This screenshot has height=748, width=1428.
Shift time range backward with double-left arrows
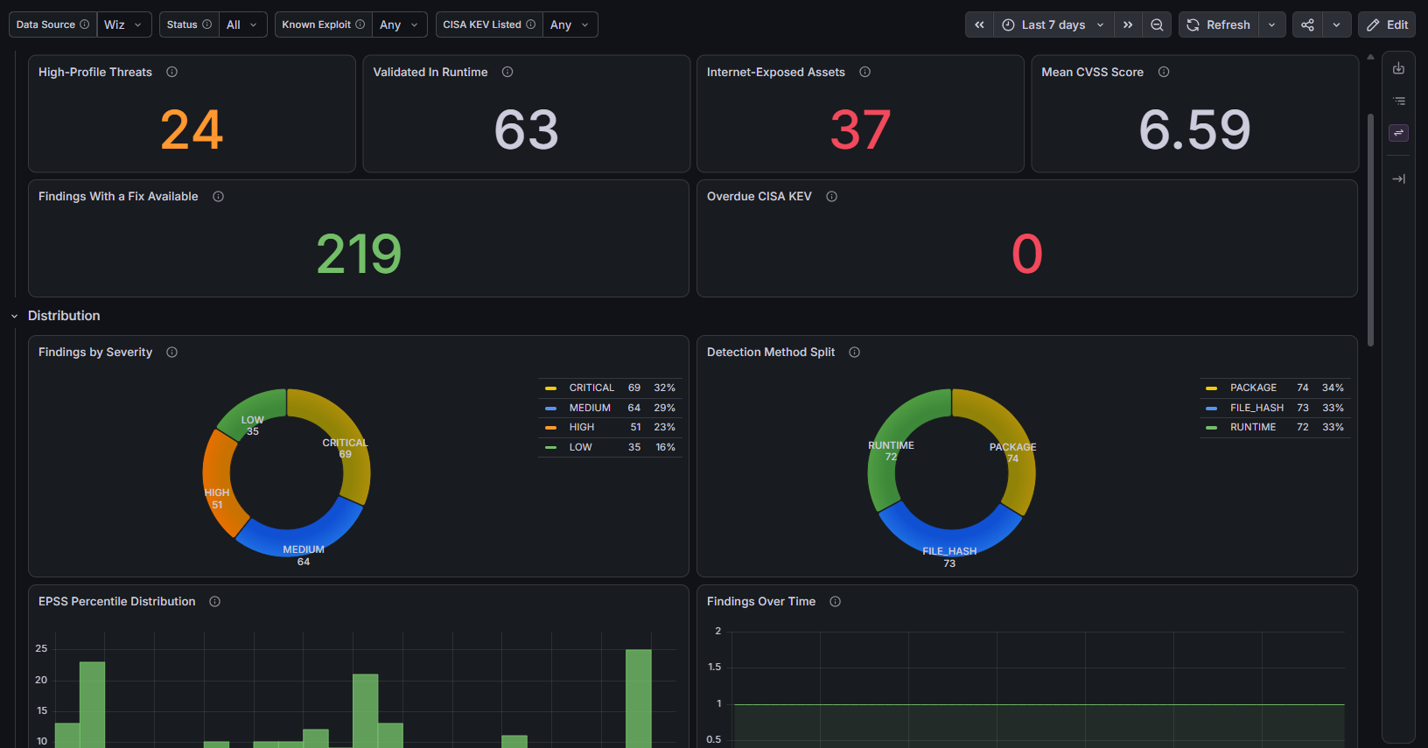pos(979,24)
